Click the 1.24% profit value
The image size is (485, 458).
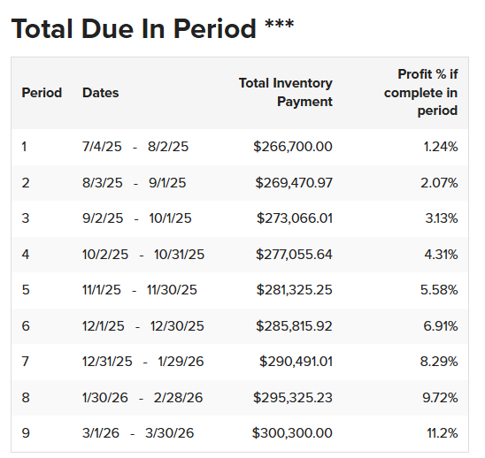(x=441, y=147)
